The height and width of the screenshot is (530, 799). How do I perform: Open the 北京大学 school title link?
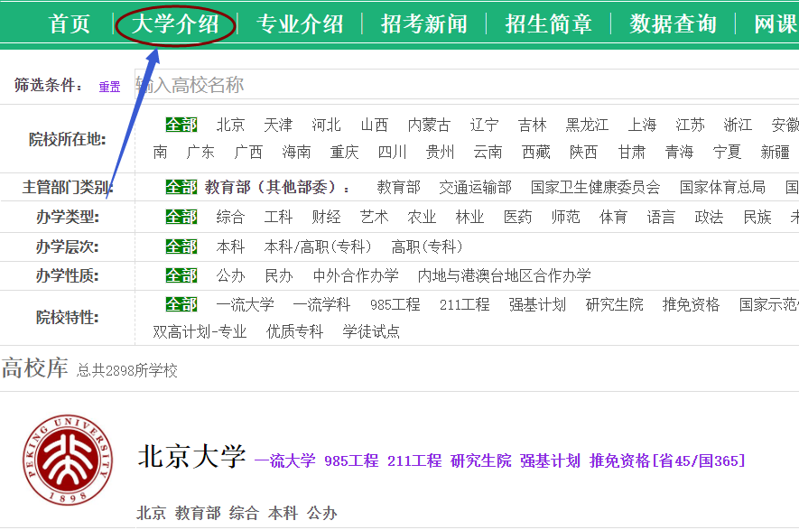tap(191, 457)
